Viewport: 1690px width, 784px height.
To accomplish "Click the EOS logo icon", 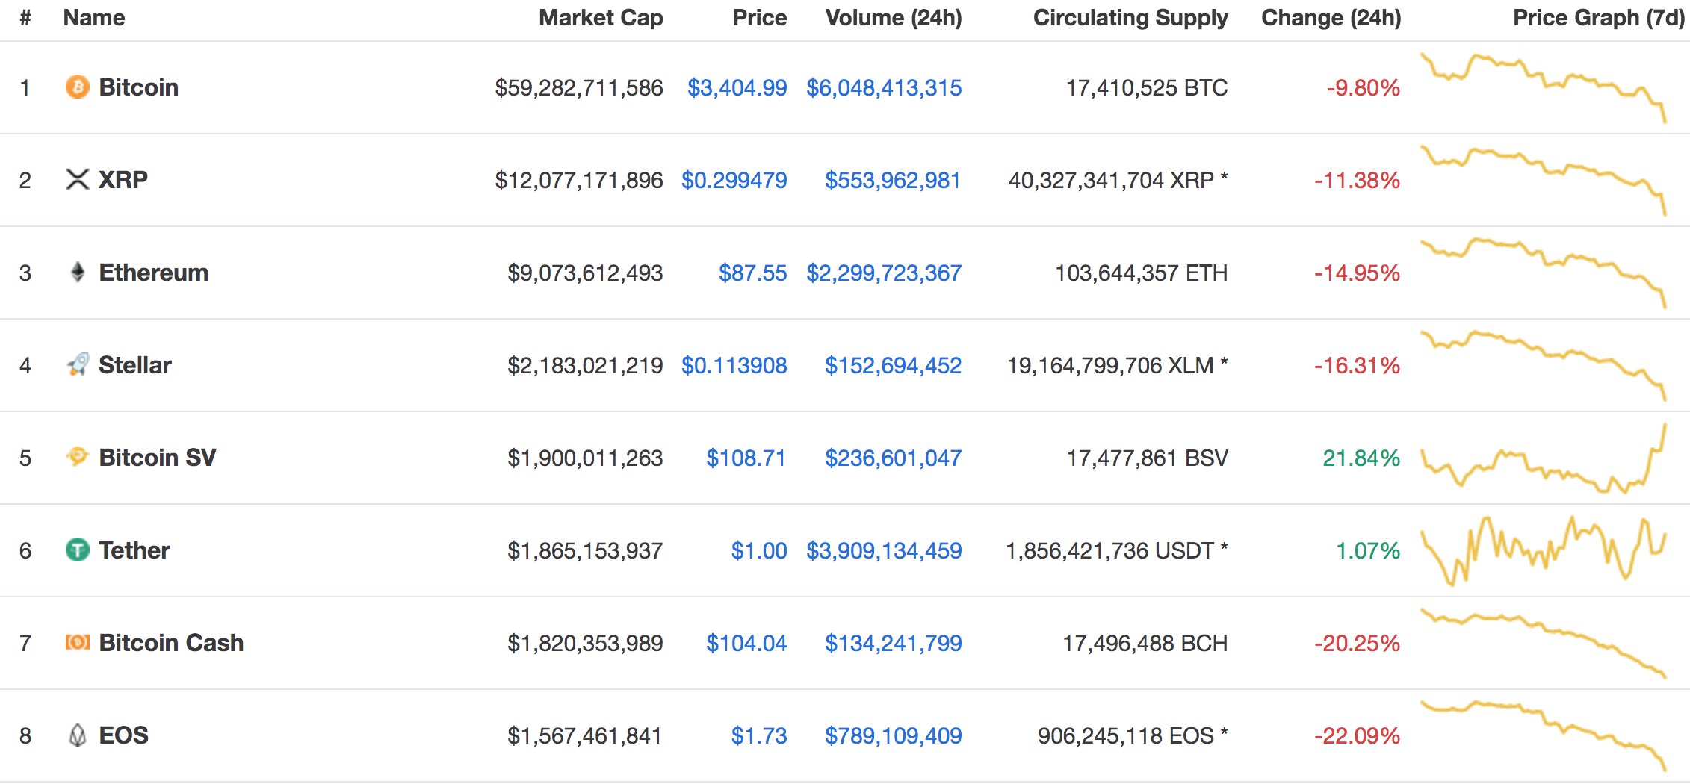I will [77, 735].
